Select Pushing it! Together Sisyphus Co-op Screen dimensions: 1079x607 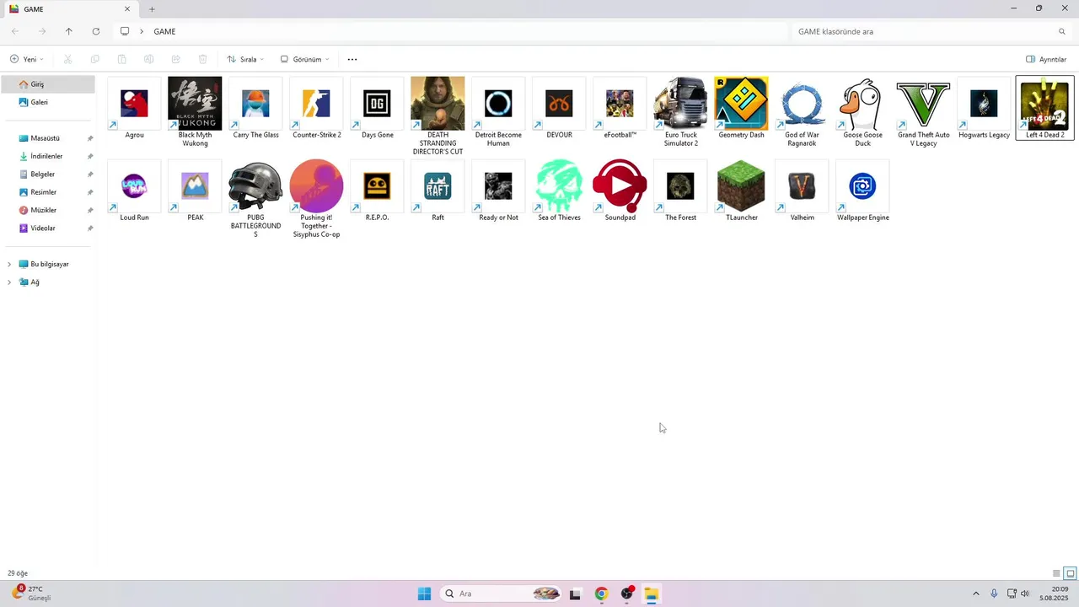click(x=316, y=199)
